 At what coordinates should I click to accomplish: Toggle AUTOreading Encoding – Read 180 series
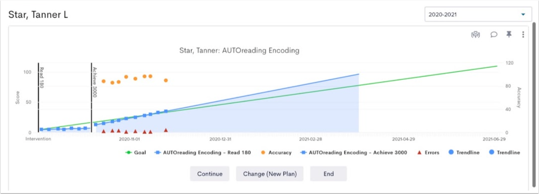[x=203, y=153]
